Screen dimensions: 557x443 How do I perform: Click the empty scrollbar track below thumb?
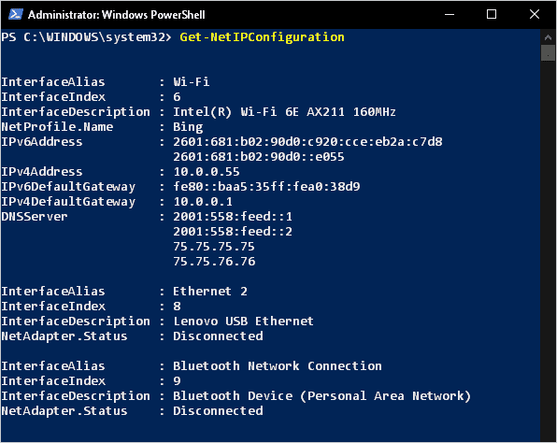point(548,249)
